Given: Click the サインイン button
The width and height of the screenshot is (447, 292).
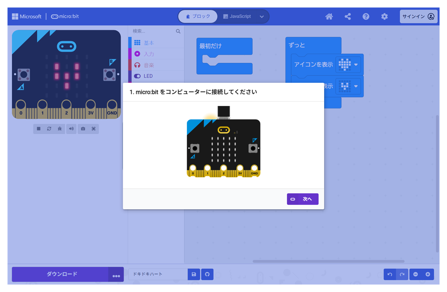Looking at the screenshot, I should [x=419, y=16].
